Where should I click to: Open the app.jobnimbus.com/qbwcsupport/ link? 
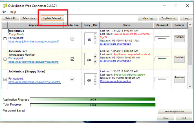[34, 42]
